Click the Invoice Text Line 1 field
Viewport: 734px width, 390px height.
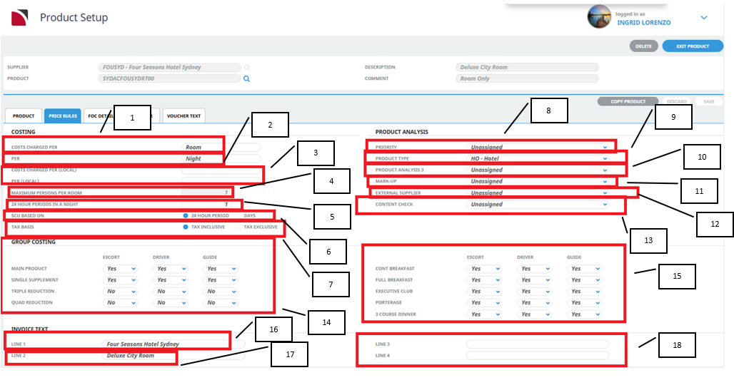(x=174, y=344)
